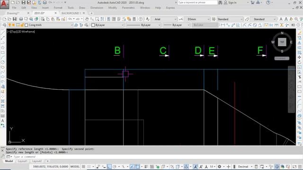Click the Zoom Window tool

pos(97,19)
